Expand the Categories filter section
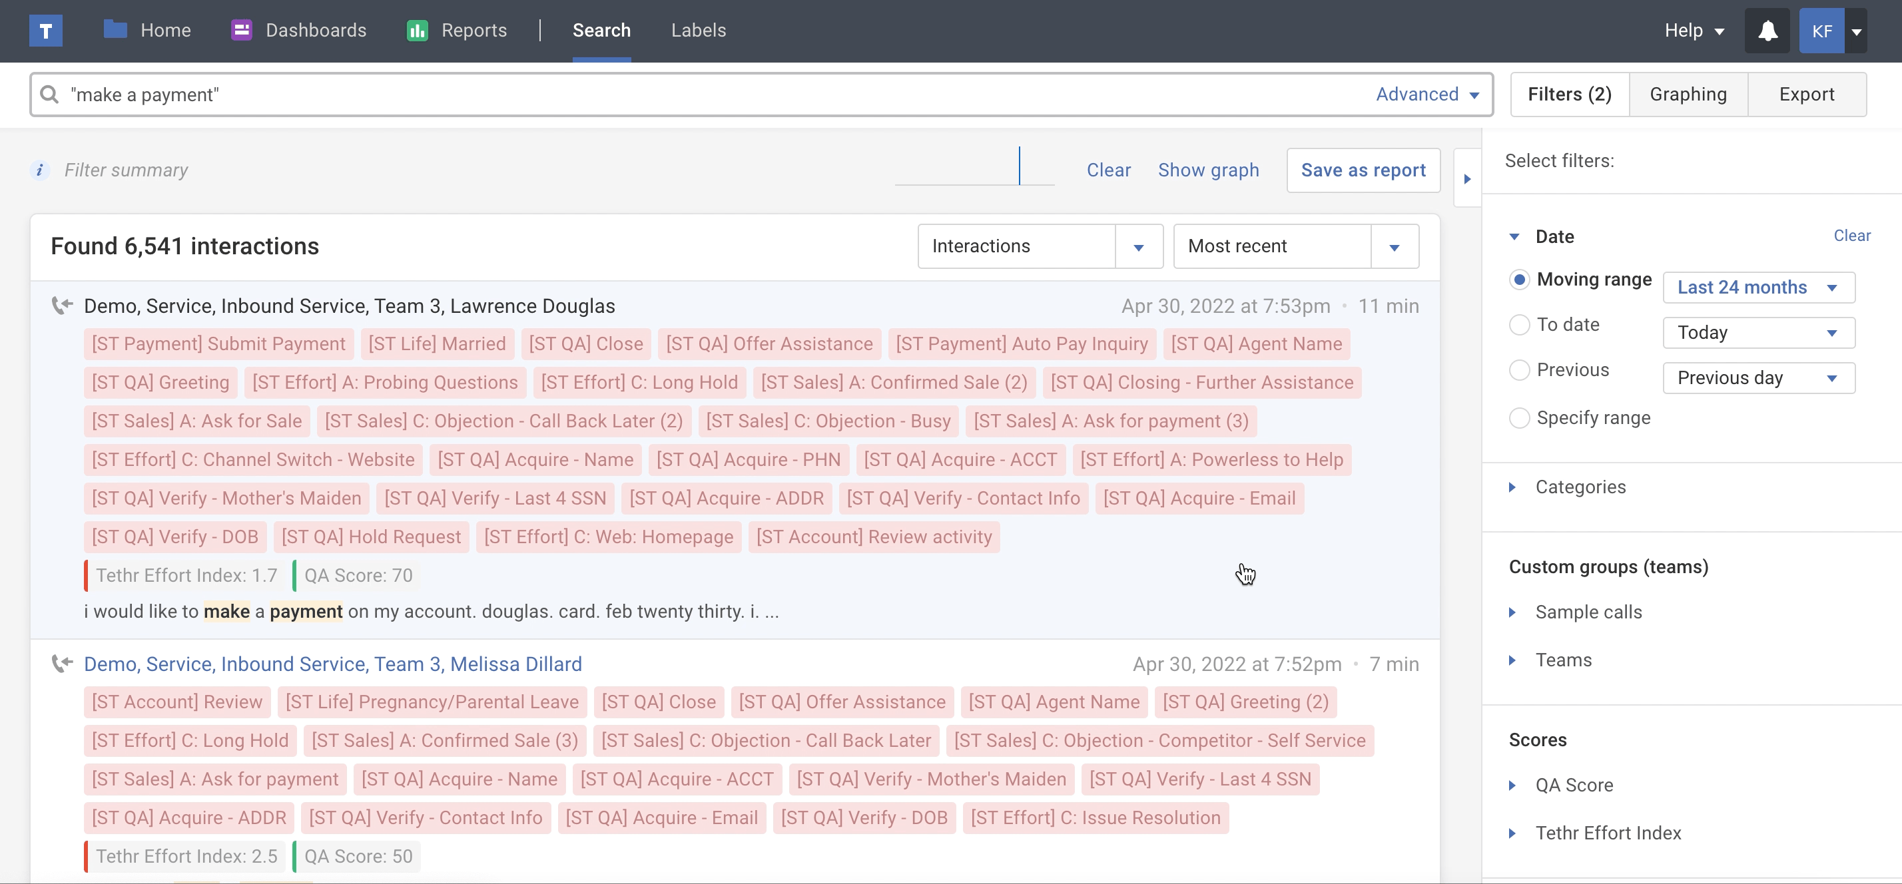 (1580, 487)
